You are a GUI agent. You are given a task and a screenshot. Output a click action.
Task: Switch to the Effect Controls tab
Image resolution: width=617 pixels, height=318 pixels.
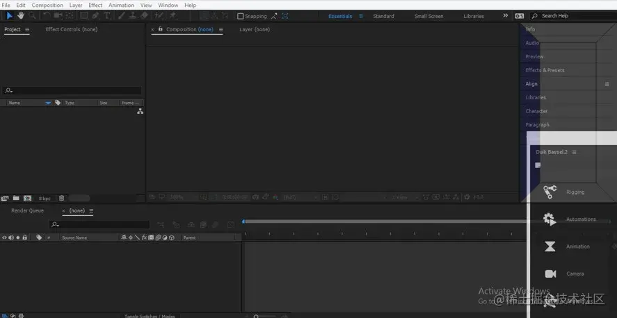71,29
